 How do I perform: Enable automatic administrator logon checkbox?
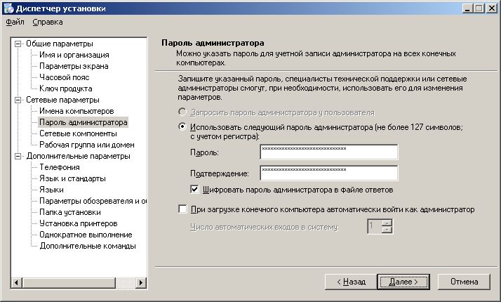(x=183, y=209)
